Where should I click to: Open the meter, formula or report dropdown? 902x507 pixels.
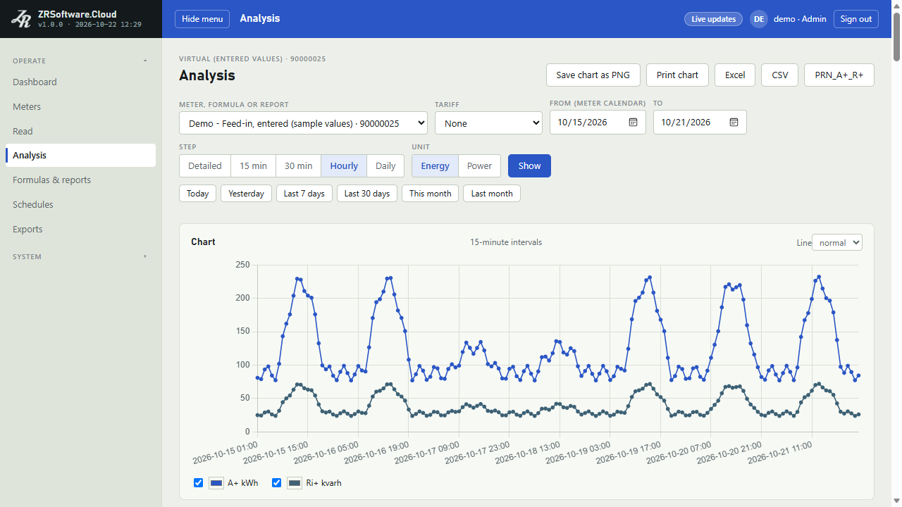[x=303, y=123]
